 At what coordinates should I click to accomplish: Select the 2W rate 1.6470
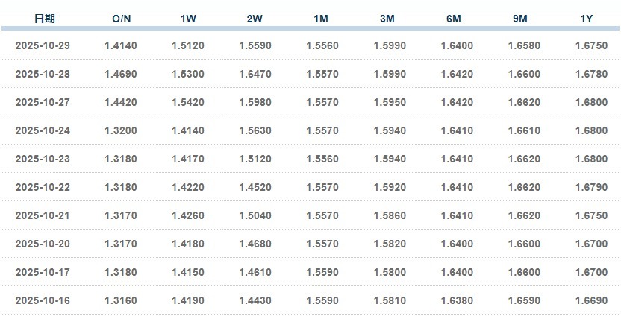tap(255, 75)
